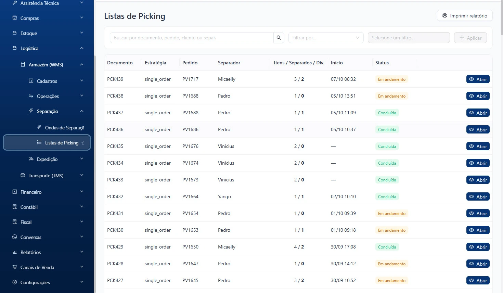Collapse the Armazém (WMS) chevron
This screenshot has width=503, height=293.
point(82,64)
